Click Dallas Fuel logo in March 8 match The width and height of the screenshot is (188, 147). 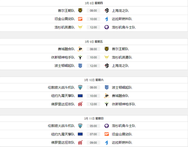107,19
